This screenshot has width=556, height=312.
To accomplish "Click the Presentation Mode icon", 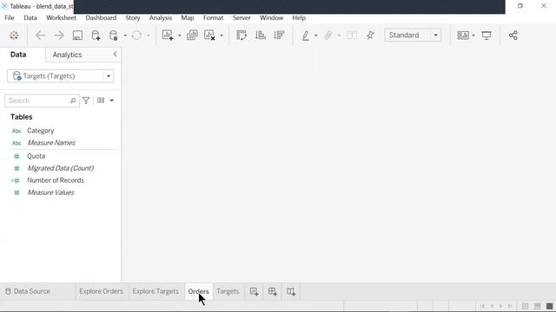I will coord(486,35).
